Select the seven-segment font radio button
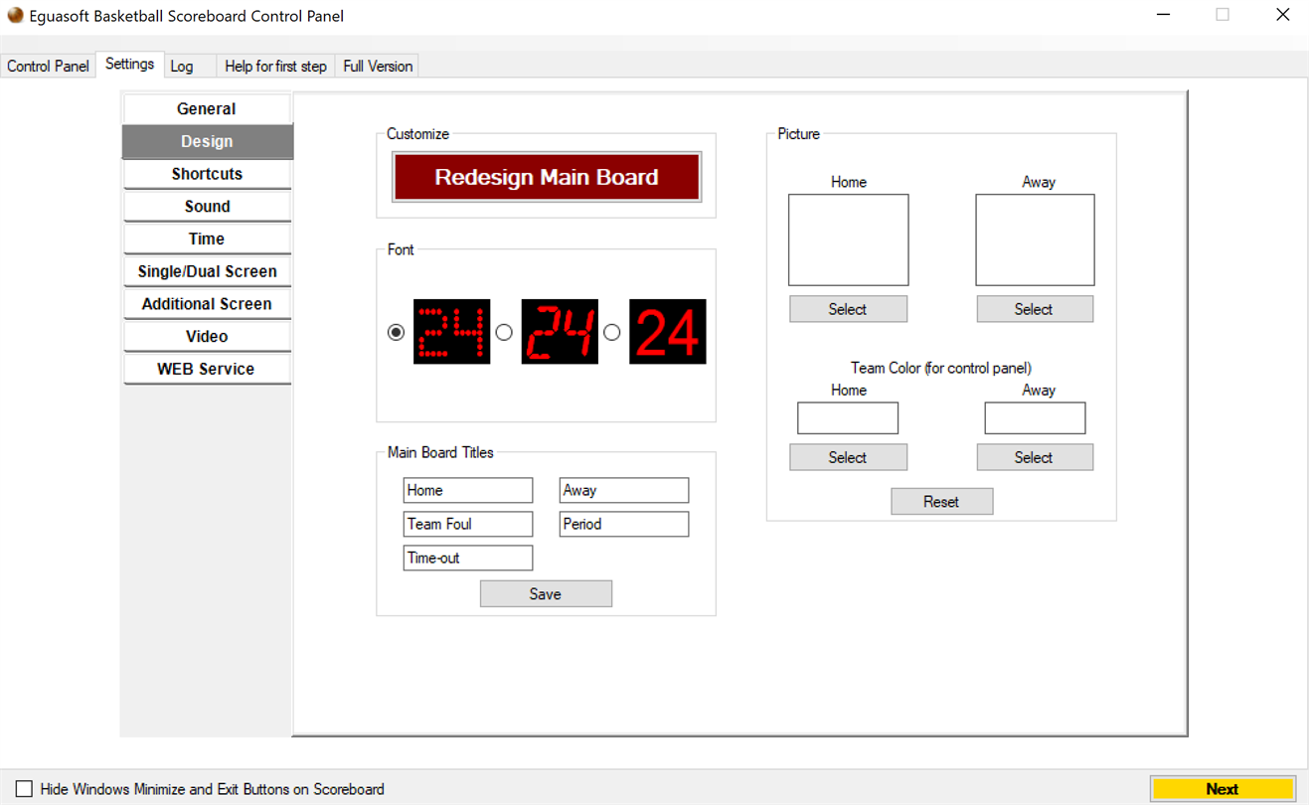The image size is (1309, 805). click(x=504, y=332)
